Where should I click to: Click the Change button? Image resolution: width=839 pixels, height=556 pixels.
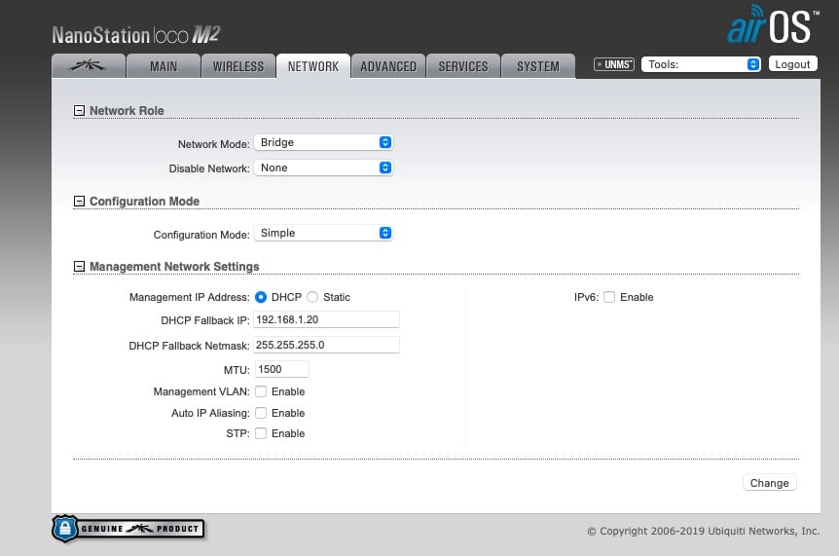pyautogui.click(x=770, y=483)
